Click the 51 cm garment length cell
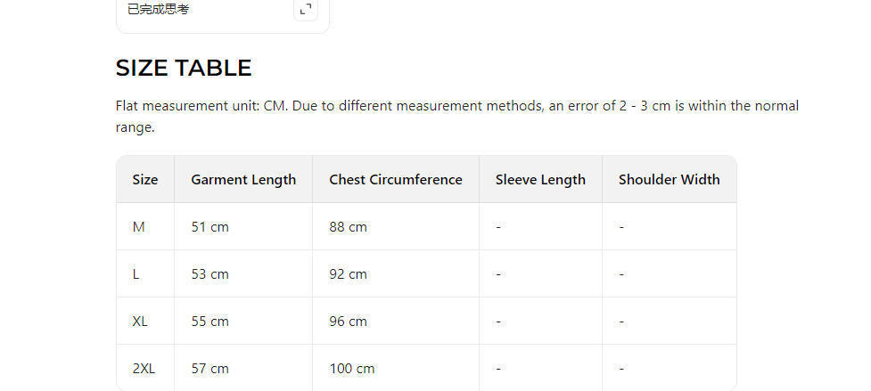871x391 pixels. coord(210,227)
